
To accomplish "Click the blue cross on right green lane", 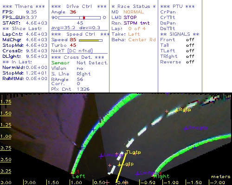I will (x=195, y=148).
